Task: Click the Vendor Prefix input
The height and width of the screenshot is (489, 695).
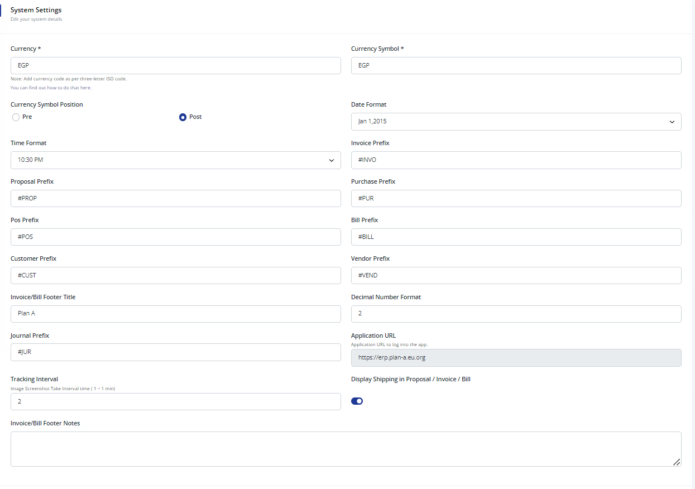Action: 516,276
